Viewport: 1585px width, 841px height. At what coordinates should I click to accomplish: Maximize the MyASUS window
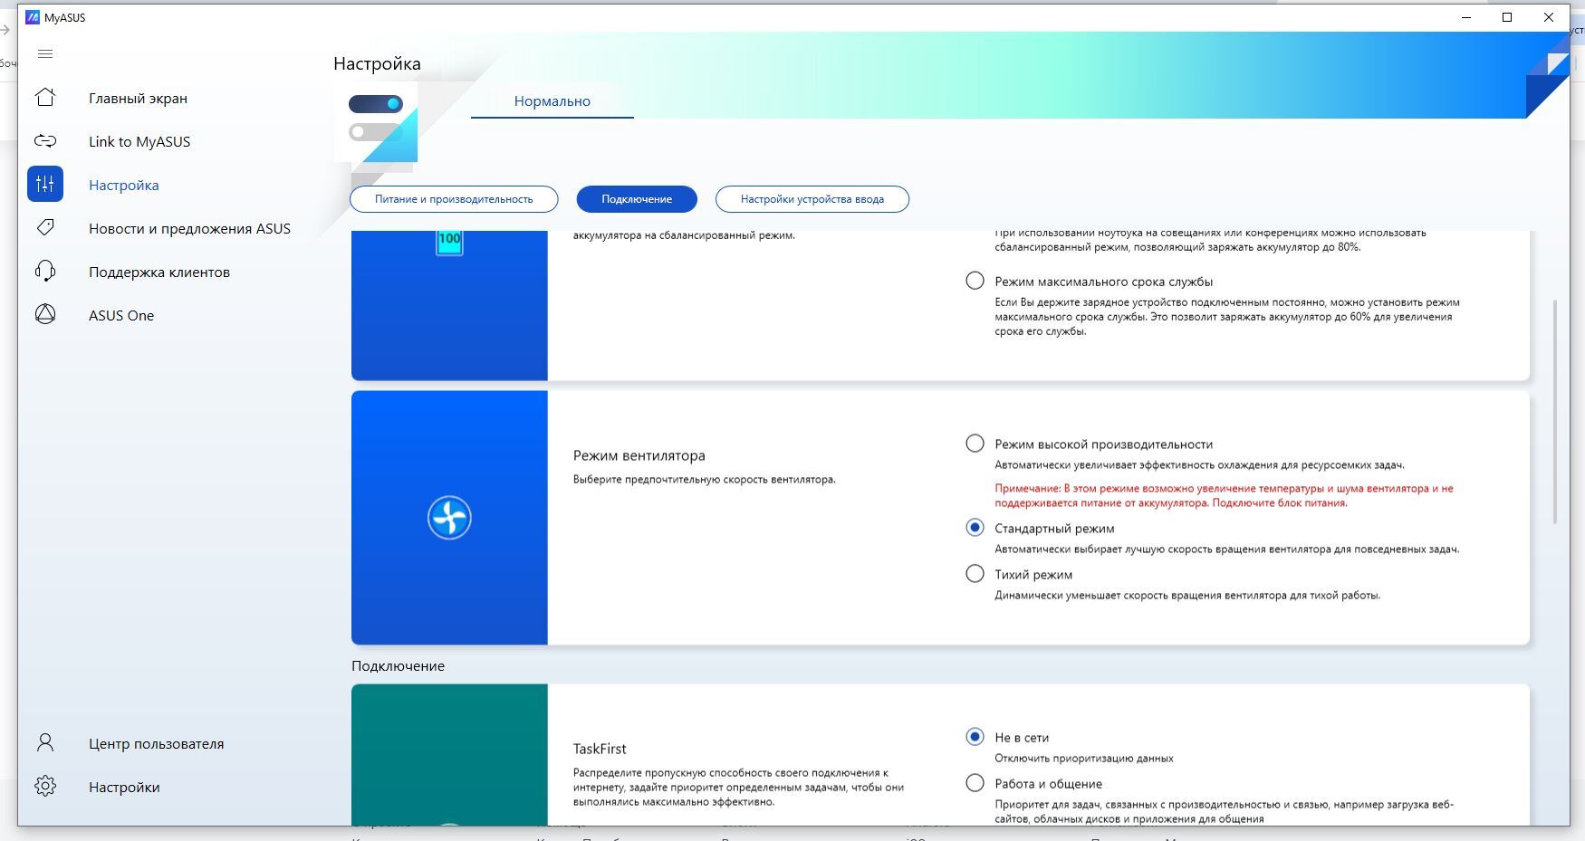coord(1507,17)
